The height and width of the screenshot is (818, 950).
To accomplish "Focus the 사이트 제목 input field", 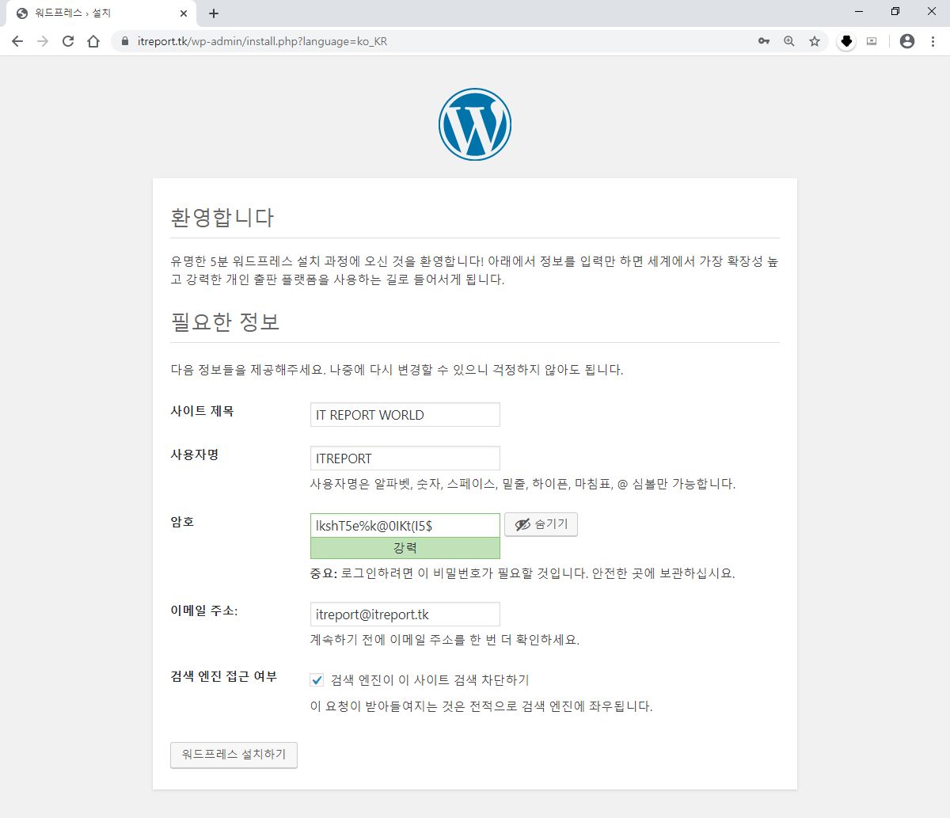I will [x=405, y=414].
